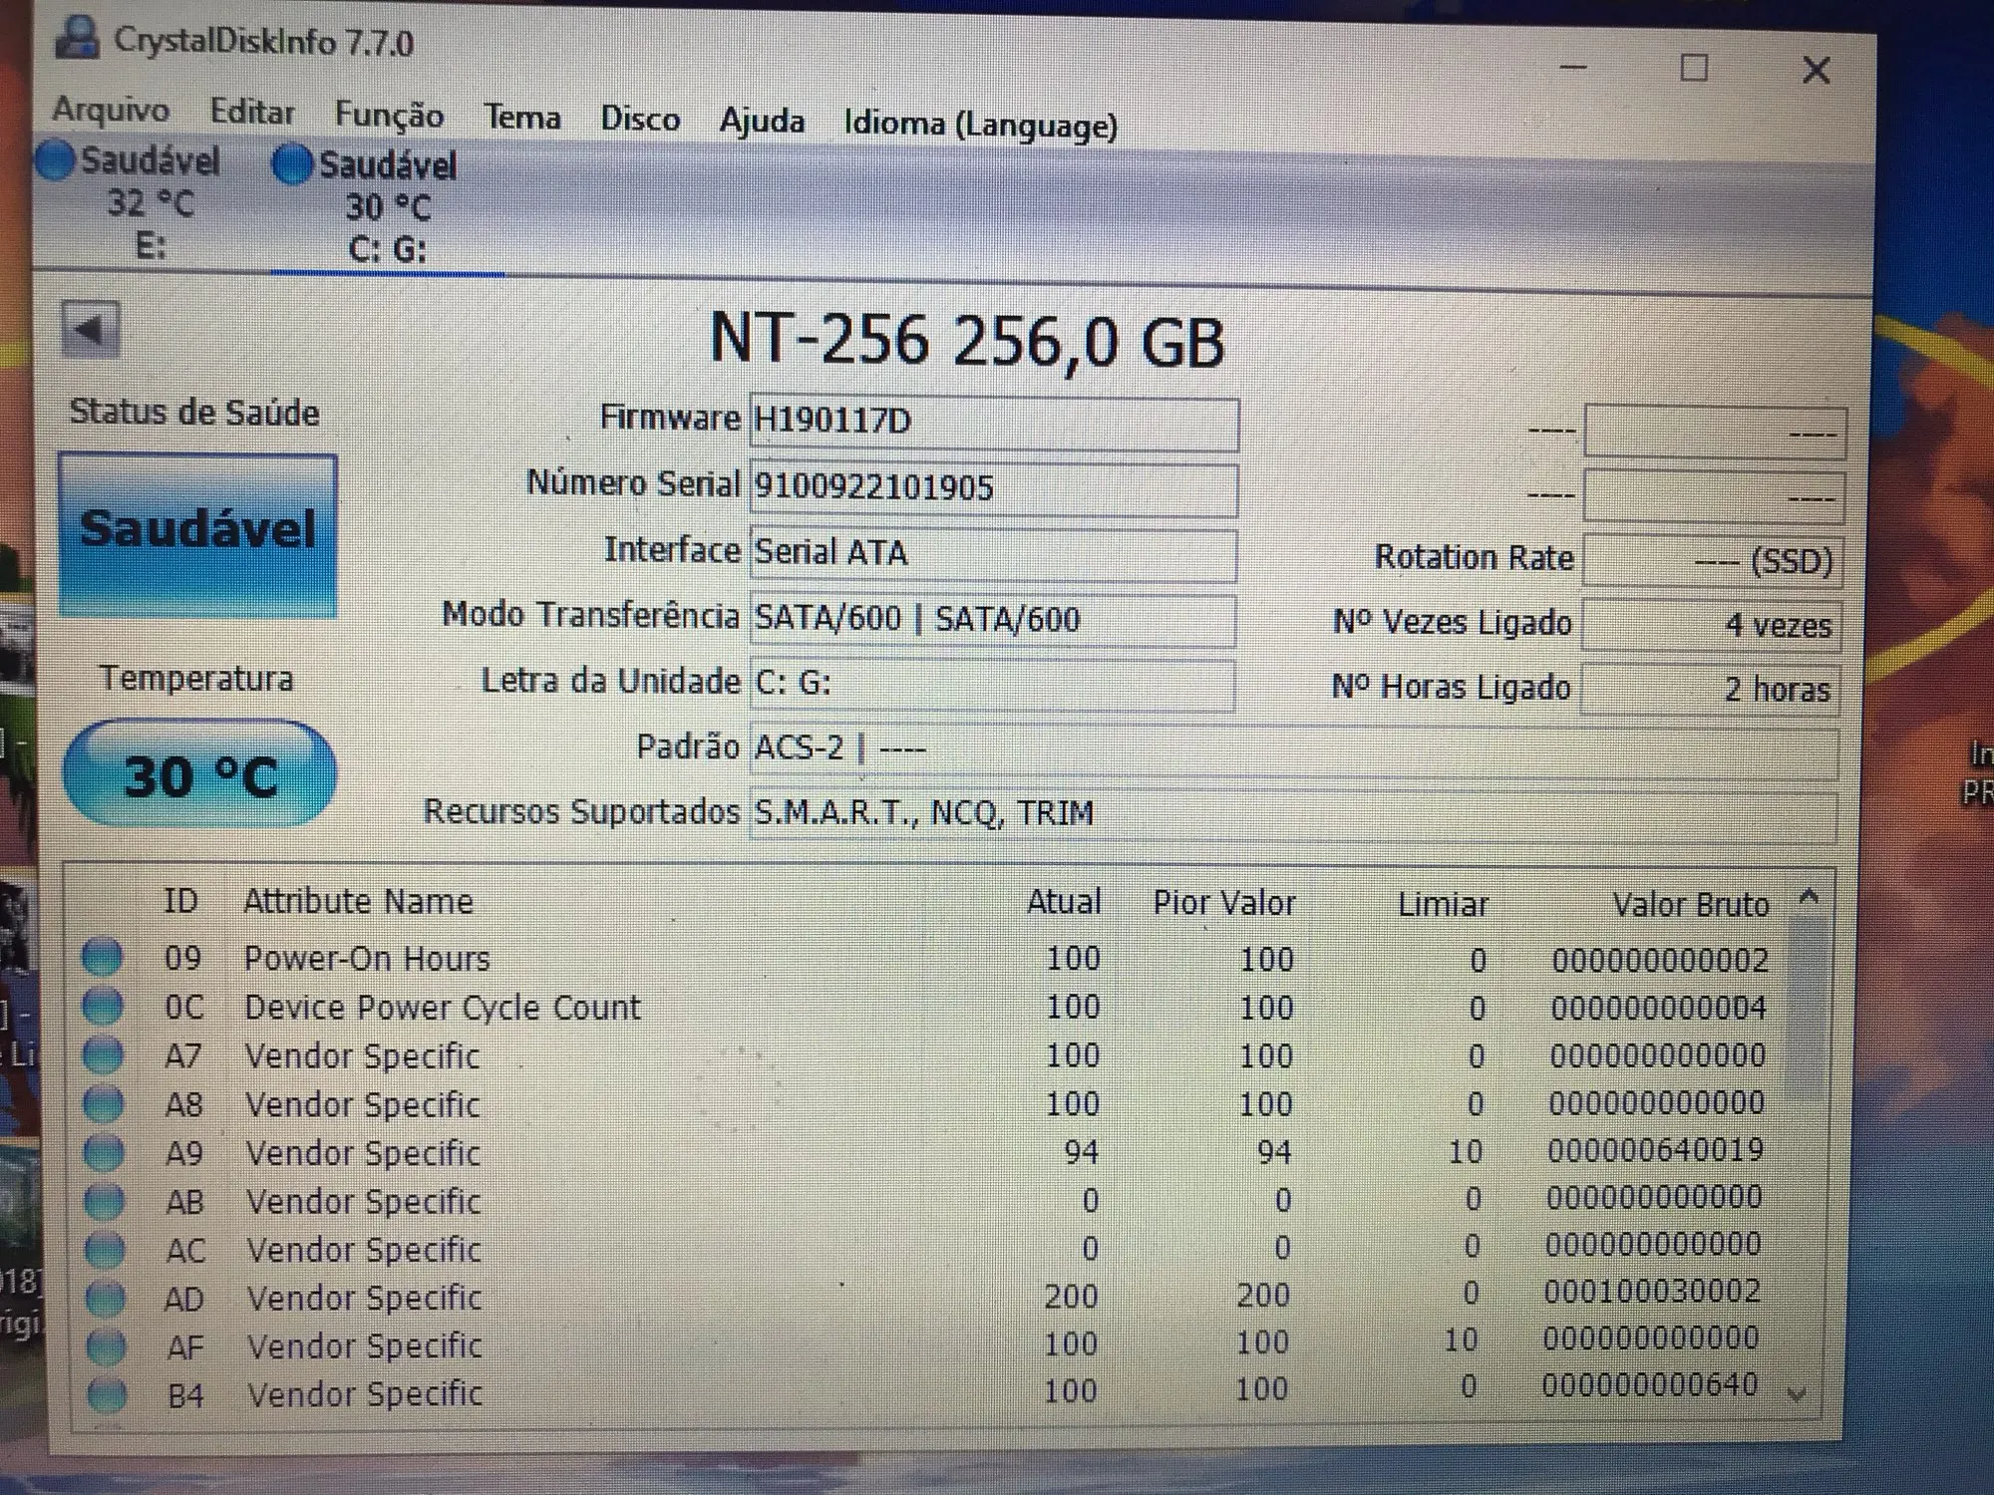Open the Arquivo menu
The image size is (1994, 1495).
tap(111, 110)
